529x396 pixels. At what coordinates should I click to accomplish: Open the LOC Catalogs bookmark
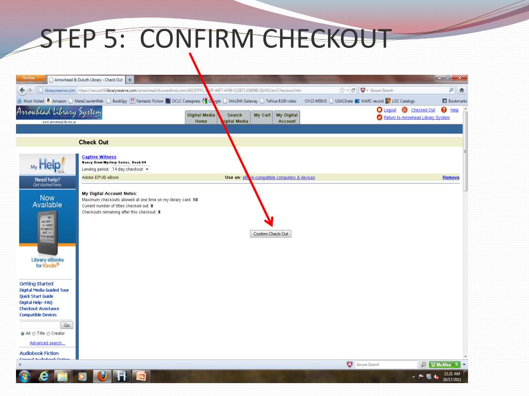tap(400, 101)
